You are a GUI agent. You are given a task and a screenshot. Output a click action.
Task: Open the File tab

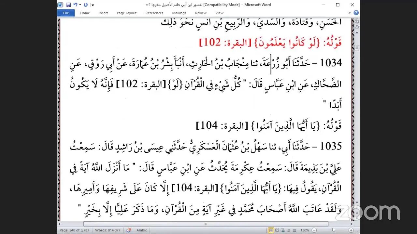tap(66, 13)
